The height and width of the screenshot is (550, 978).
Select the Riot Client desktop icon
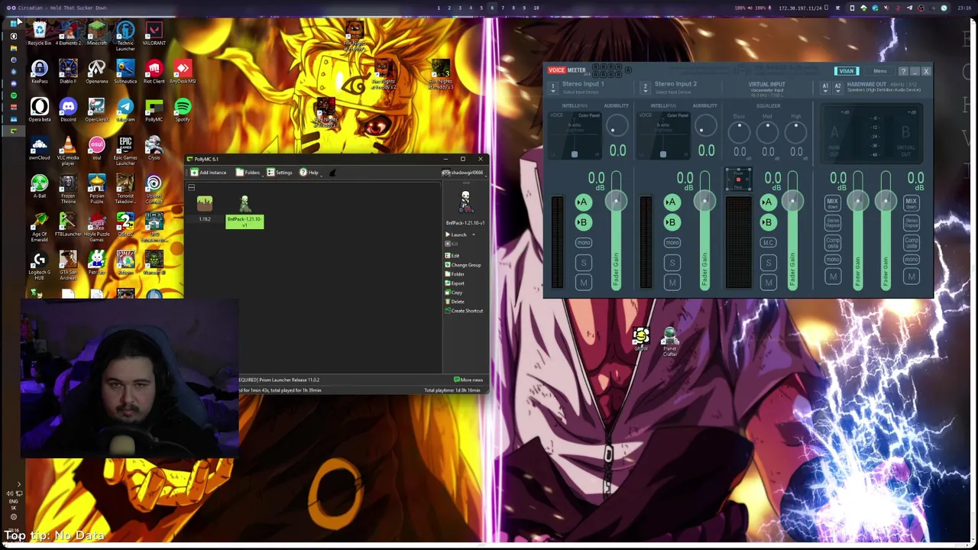tap(154, 71)
